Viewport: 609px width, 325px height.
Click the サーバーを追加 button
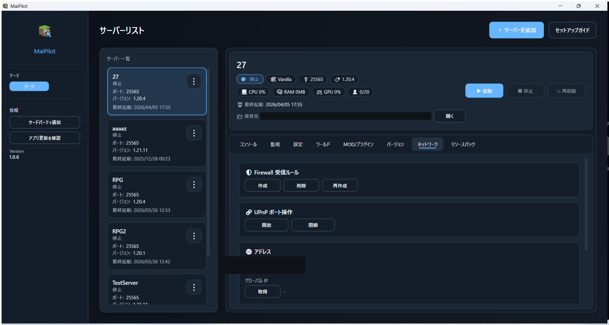[516, 30]
